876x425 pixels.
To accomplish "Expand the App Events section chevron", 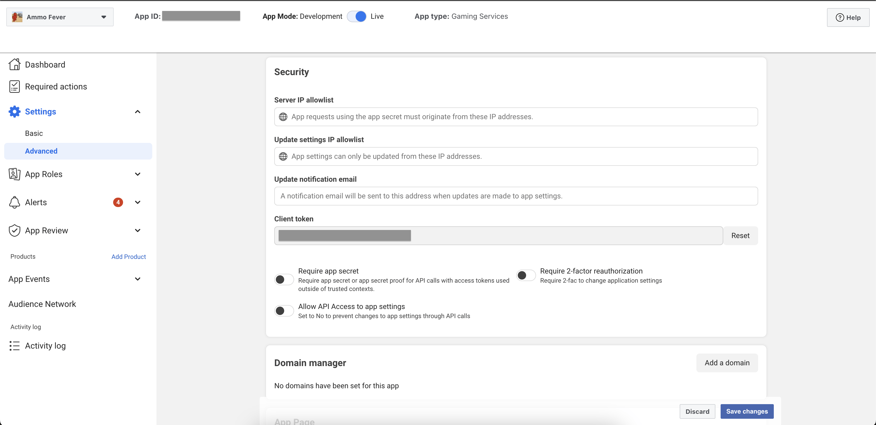I will coord(137,279).
